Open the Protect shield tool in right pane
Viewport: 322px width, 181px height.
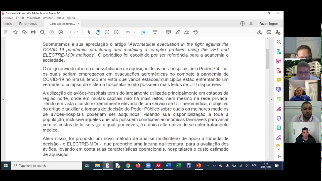click(x=279, y=118)
